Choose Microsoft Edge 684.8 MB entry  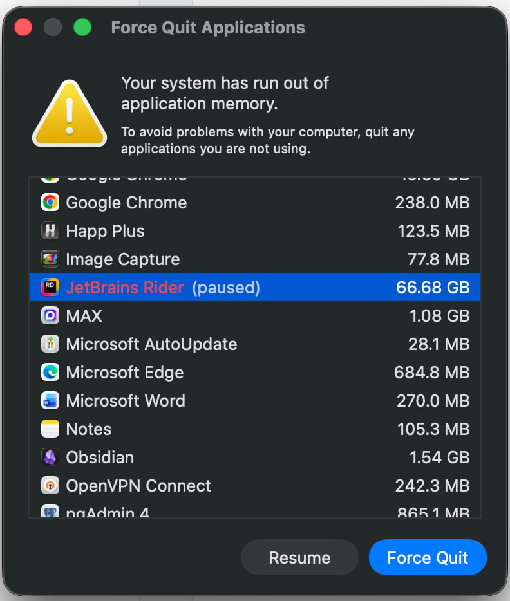255,373
